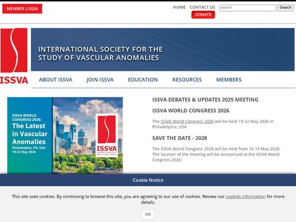The image size is (296, 222).
Task: Follow the underlined ISSVA World Congress 2026 link
Action: [x=187, y=121]
